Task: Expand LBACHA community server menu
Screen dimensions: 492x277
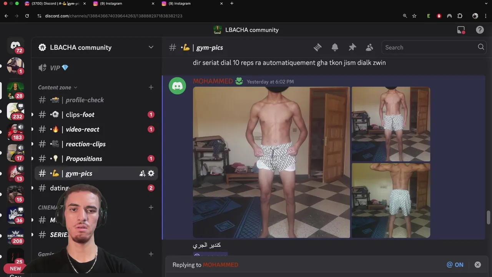Action: (151, 47)
